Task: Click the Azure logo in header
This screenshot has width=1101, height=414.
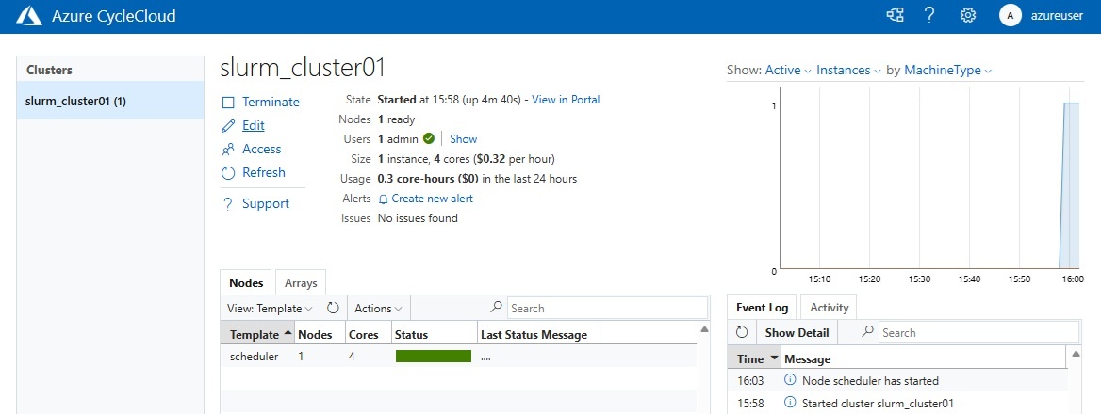Action: click(29, 15)
